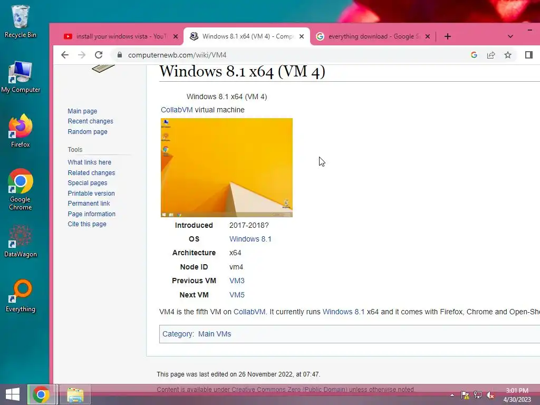Switch to everything download Google tab

(373, 36)
